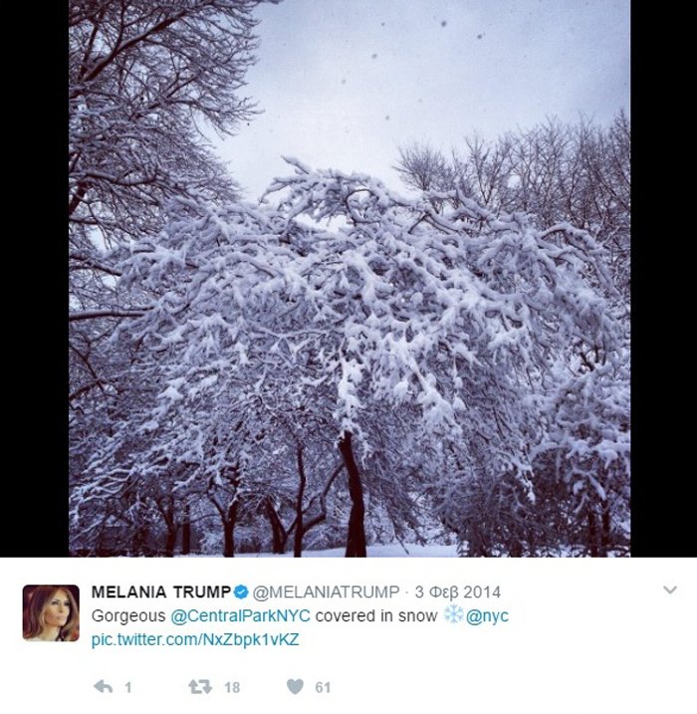Click the like count 61
The height and width of the screenshot is (714, 697).
pos(323,687)
